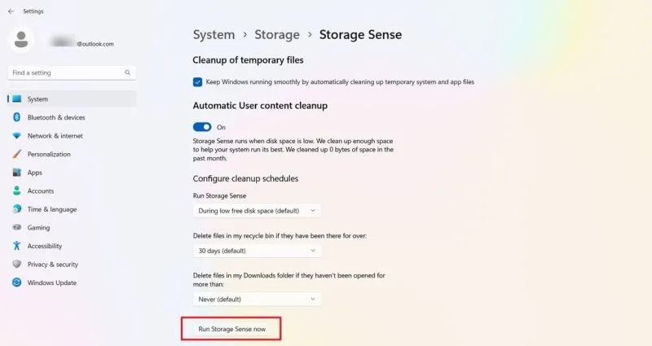Image resolution: width=652 pixels, height=346 pixels.
Task: Click the Network & internet wifi icon
Action: pyautogui.click(x=16, y=136)
